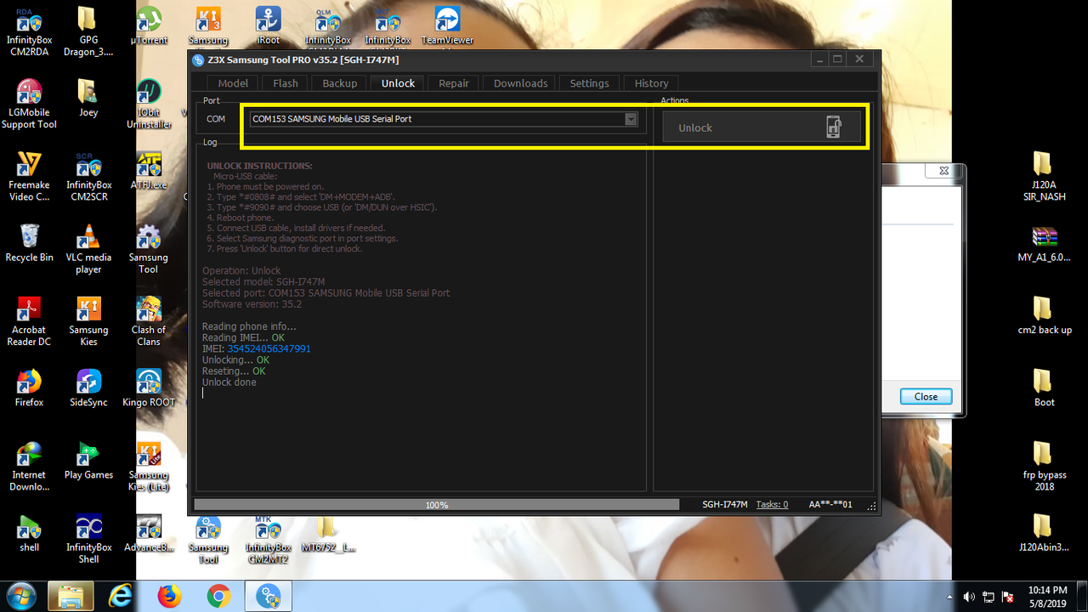Open the Downloads tab

pyautogui.click(x=520, y=83)
